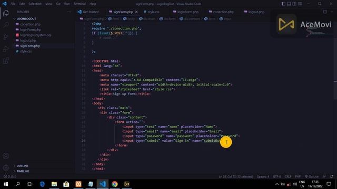This screenshot has width=337, height=189.
Task: Open the Selection menu
Action: tap(35, 4)
